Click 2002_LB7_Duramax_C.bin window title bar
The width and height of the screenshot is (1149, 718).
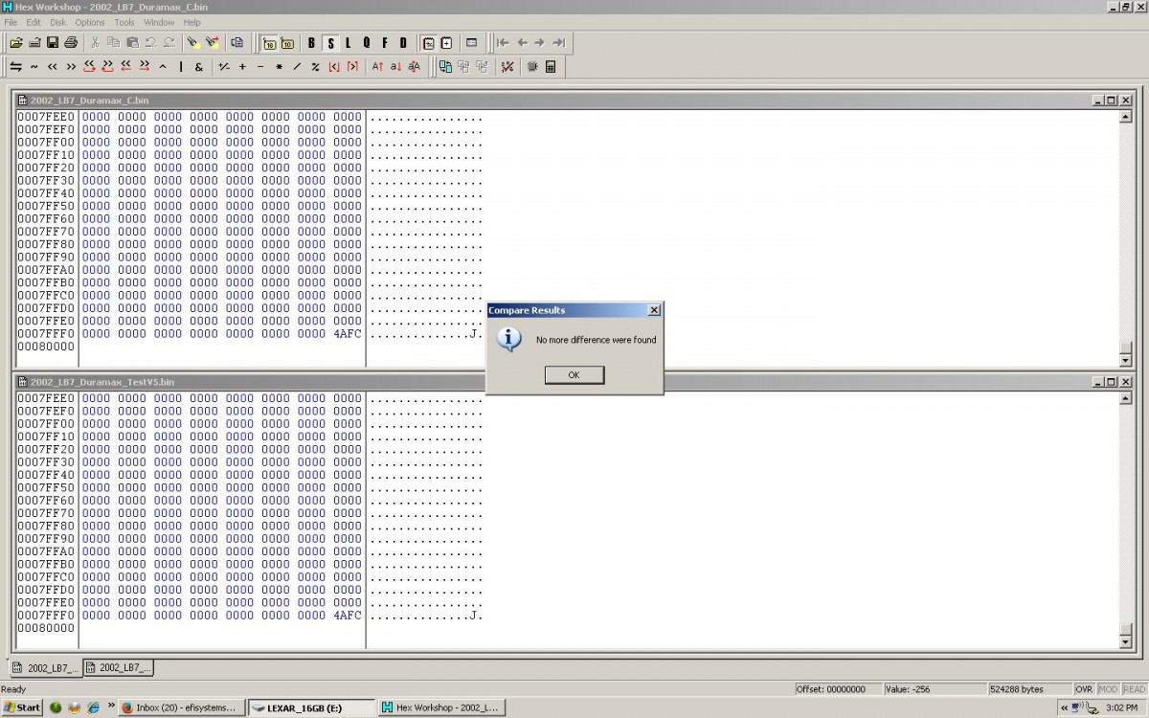tap(574, 101)
